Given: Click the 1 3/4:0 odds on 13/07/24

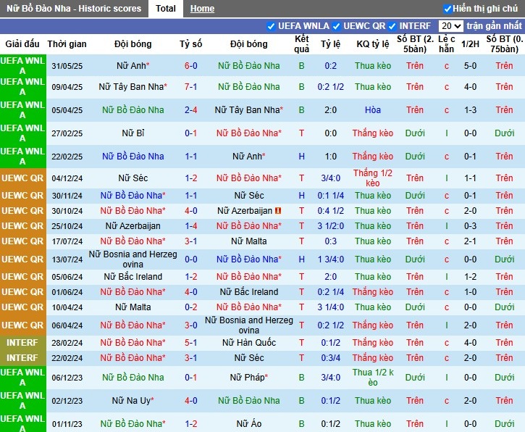Looking at the screenshot, I should point(330,259).
